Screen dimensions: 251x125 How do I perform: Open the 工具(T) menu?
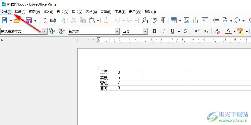click(x=120, y=12)
